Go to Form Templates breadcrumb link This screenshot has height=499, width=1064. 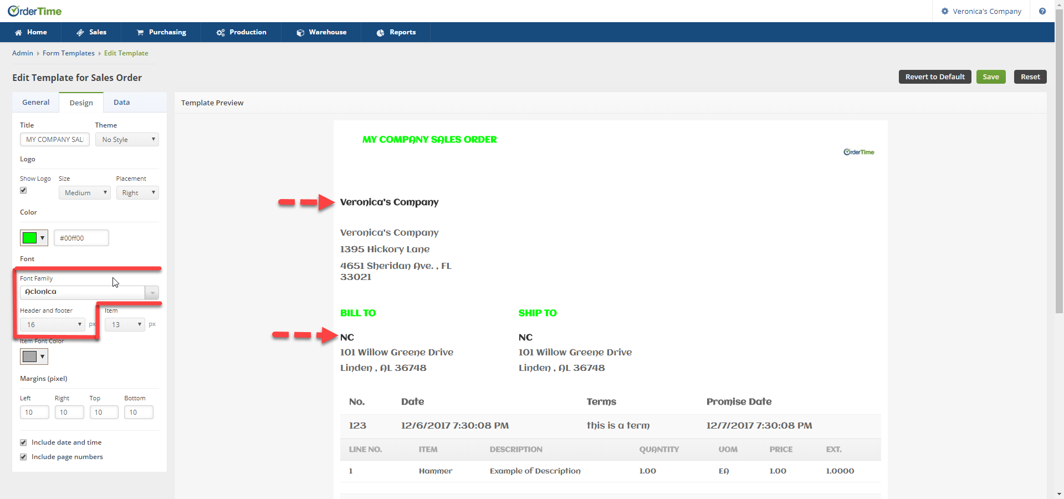(x=69, y=53)
